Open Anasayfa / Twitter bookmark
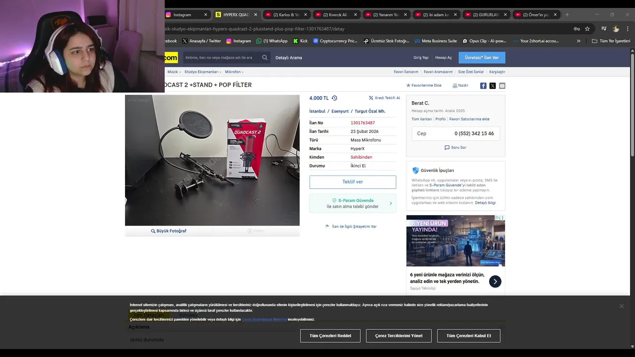This screenshot has width=635, height=357. [x=201, y=41]
